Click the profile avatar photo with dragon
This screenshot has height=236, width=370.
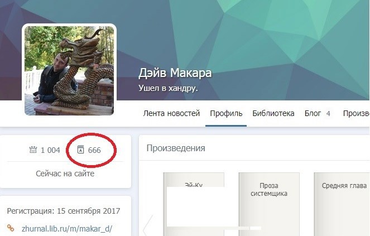[69, 70]
